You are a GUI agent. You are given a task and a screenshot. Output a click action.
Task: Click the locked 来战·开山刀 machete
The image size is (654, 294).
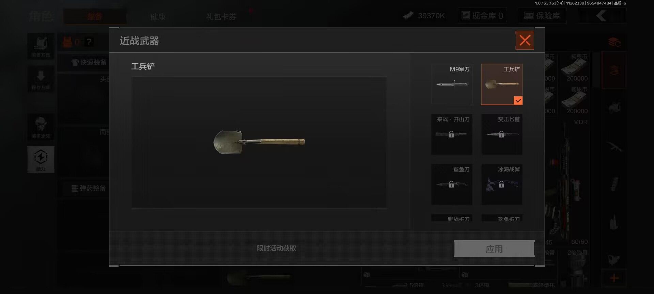452,134
